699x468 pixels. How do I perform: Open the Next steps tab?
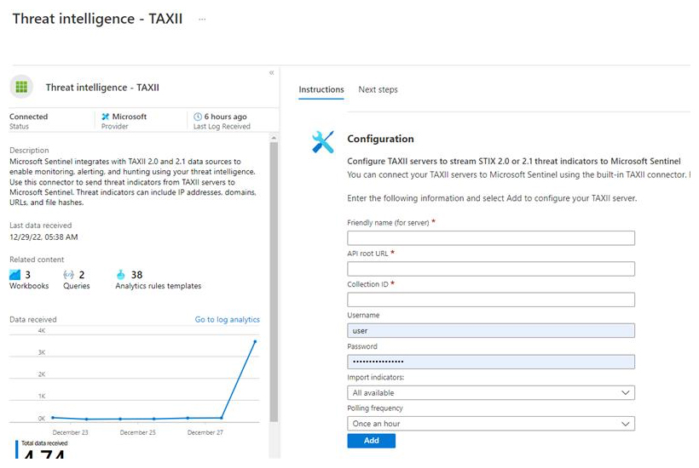378,89
